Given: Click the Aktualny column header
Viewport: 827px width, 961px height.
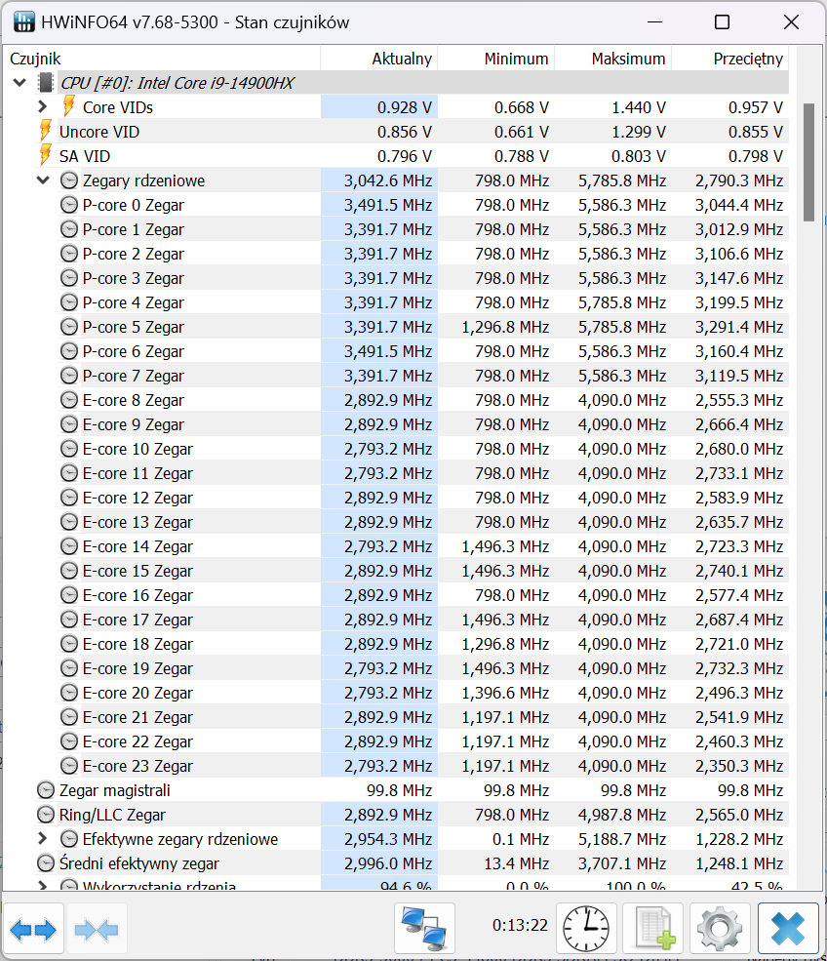Looking at the screenshot, I should 378,59.
